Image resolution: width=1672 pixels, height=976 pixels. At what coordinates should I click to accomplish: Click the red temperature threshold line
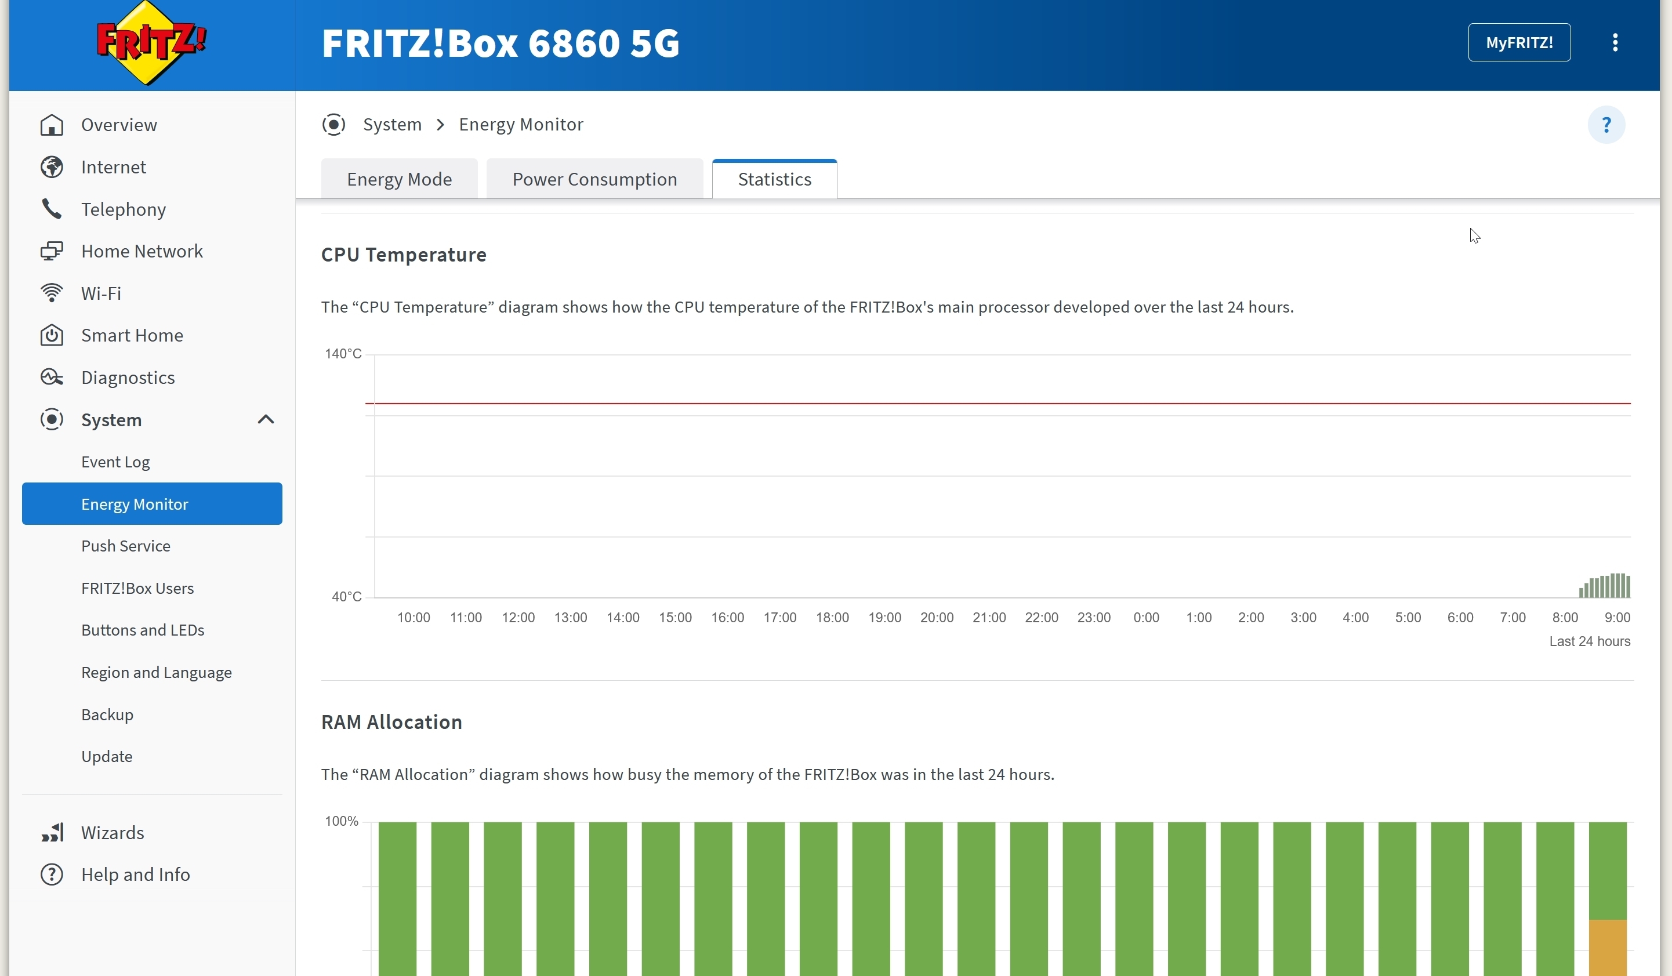point(998,402)
